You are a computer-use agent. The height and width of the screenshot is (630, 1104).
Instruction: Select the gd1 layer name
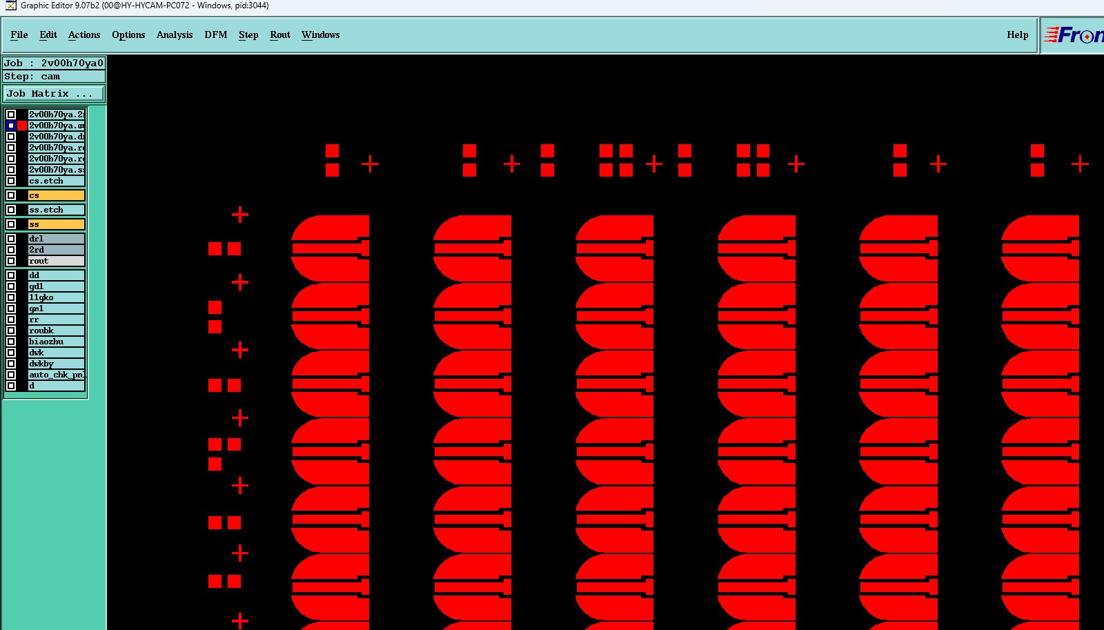tap(57, 286)
